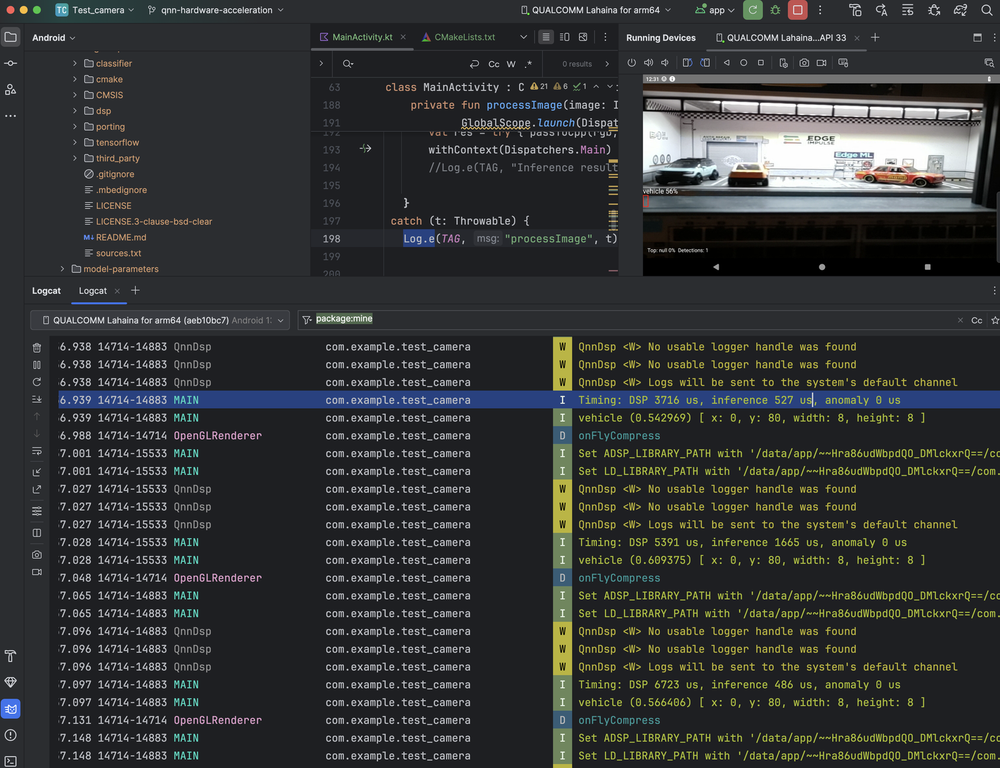
Task: Open the Commit tool window
Action: pyautogui.click(x=11, y=64)
